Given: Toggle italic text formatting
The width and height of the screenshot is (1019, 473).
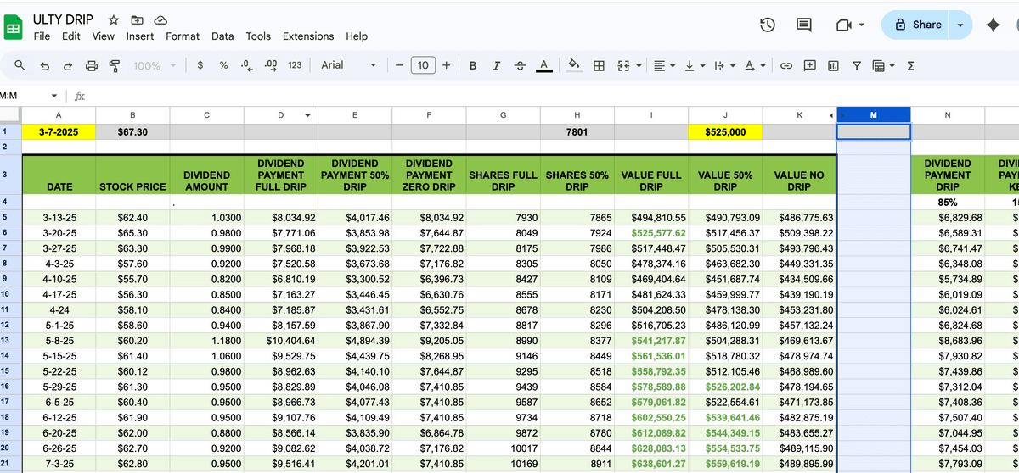Looking at the screenshot, I should pos(496,65).
